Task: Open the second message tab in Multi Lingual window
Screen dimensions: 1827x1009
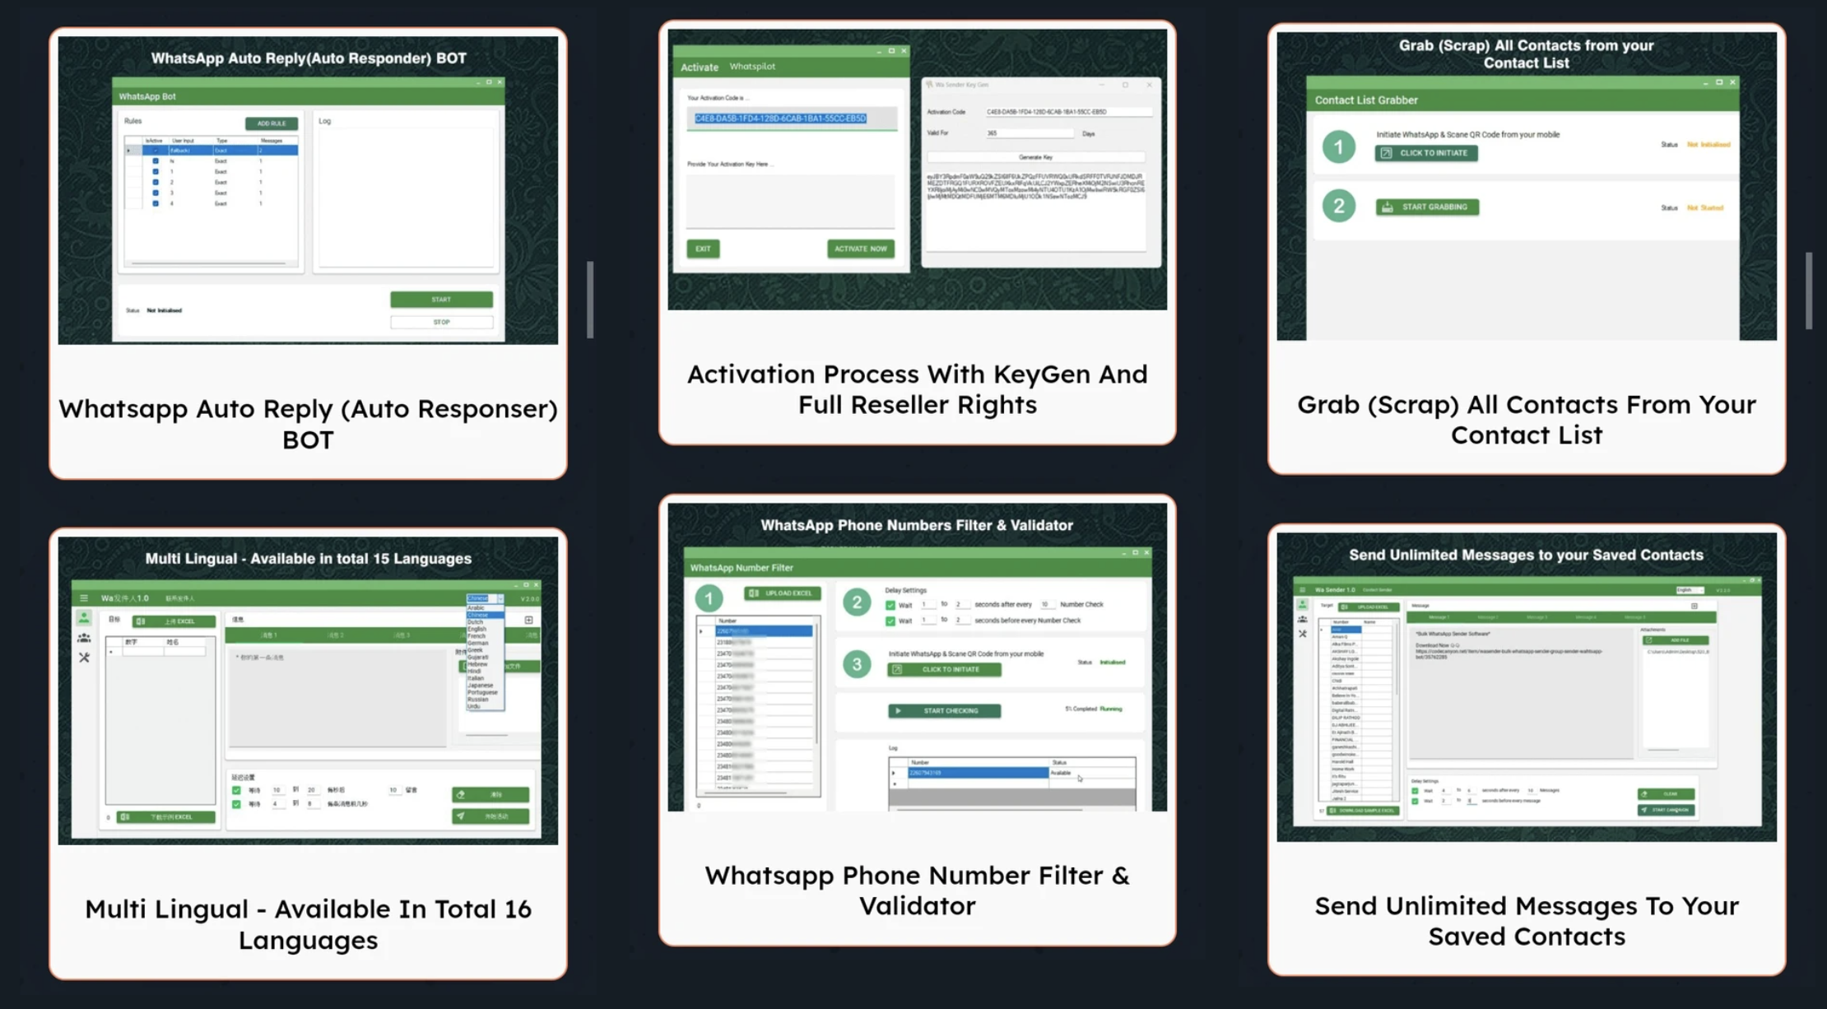Action: click(335, 635)
